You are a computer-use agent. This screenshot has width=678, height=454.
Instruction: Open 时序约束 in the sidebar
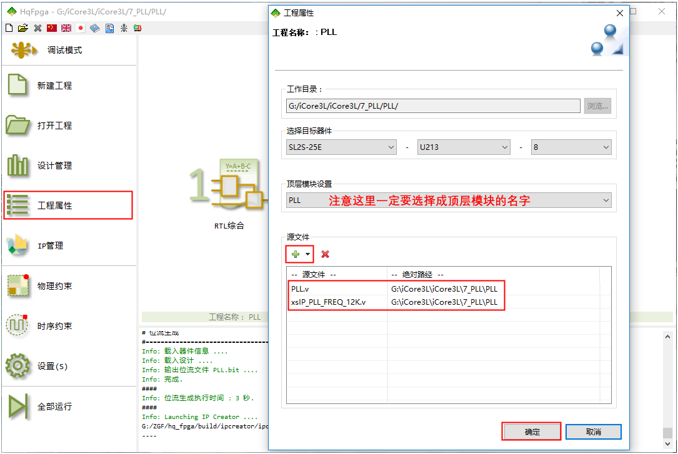[x=55, y=326]
